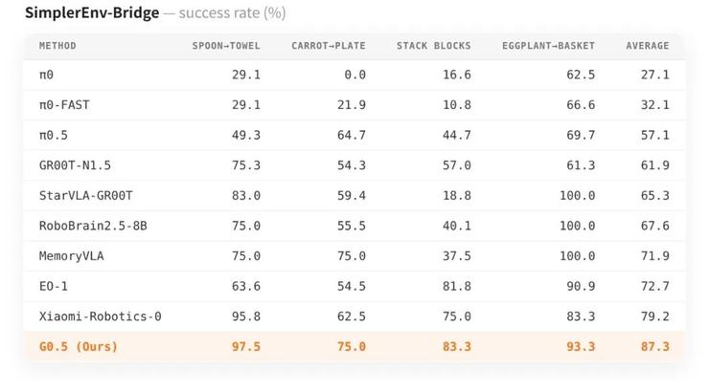
Task: Click the π0-FAST method name
Action: pos(64,104)
